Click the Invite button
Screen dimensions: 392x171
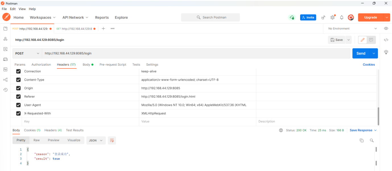coord(308,17)
